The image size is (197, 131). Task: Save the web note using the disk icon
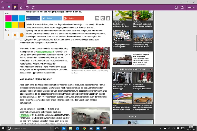[176, 7]
